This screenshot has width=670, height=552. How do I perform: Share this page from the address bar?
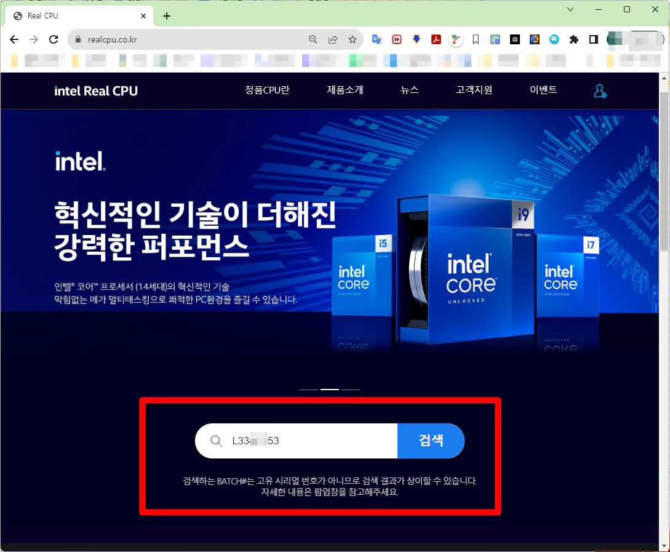(x=333, y=40)
